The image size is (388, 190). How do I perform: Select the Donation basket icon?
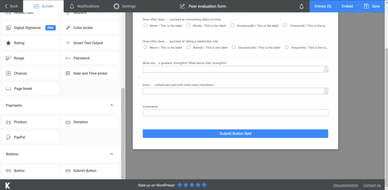click(x=68, y=122)
